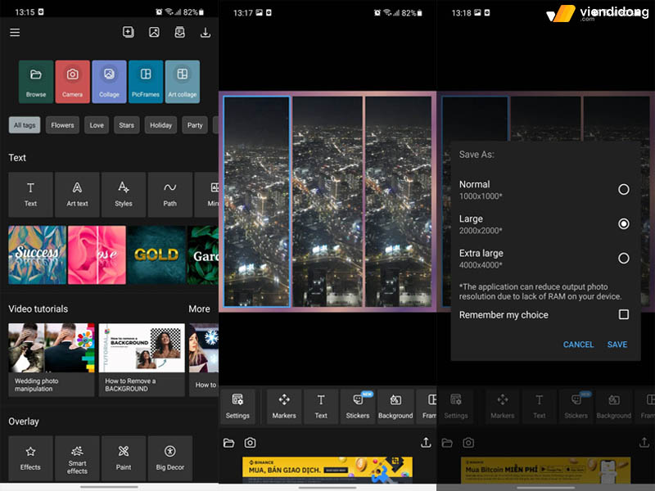Select the Holiday tag filter
Screen dimensions: 655x491
(160, 125)
